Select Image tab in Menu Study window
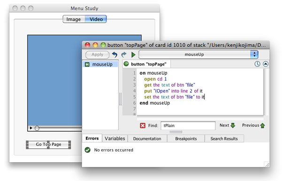282x181 pixels. (74, 19)
